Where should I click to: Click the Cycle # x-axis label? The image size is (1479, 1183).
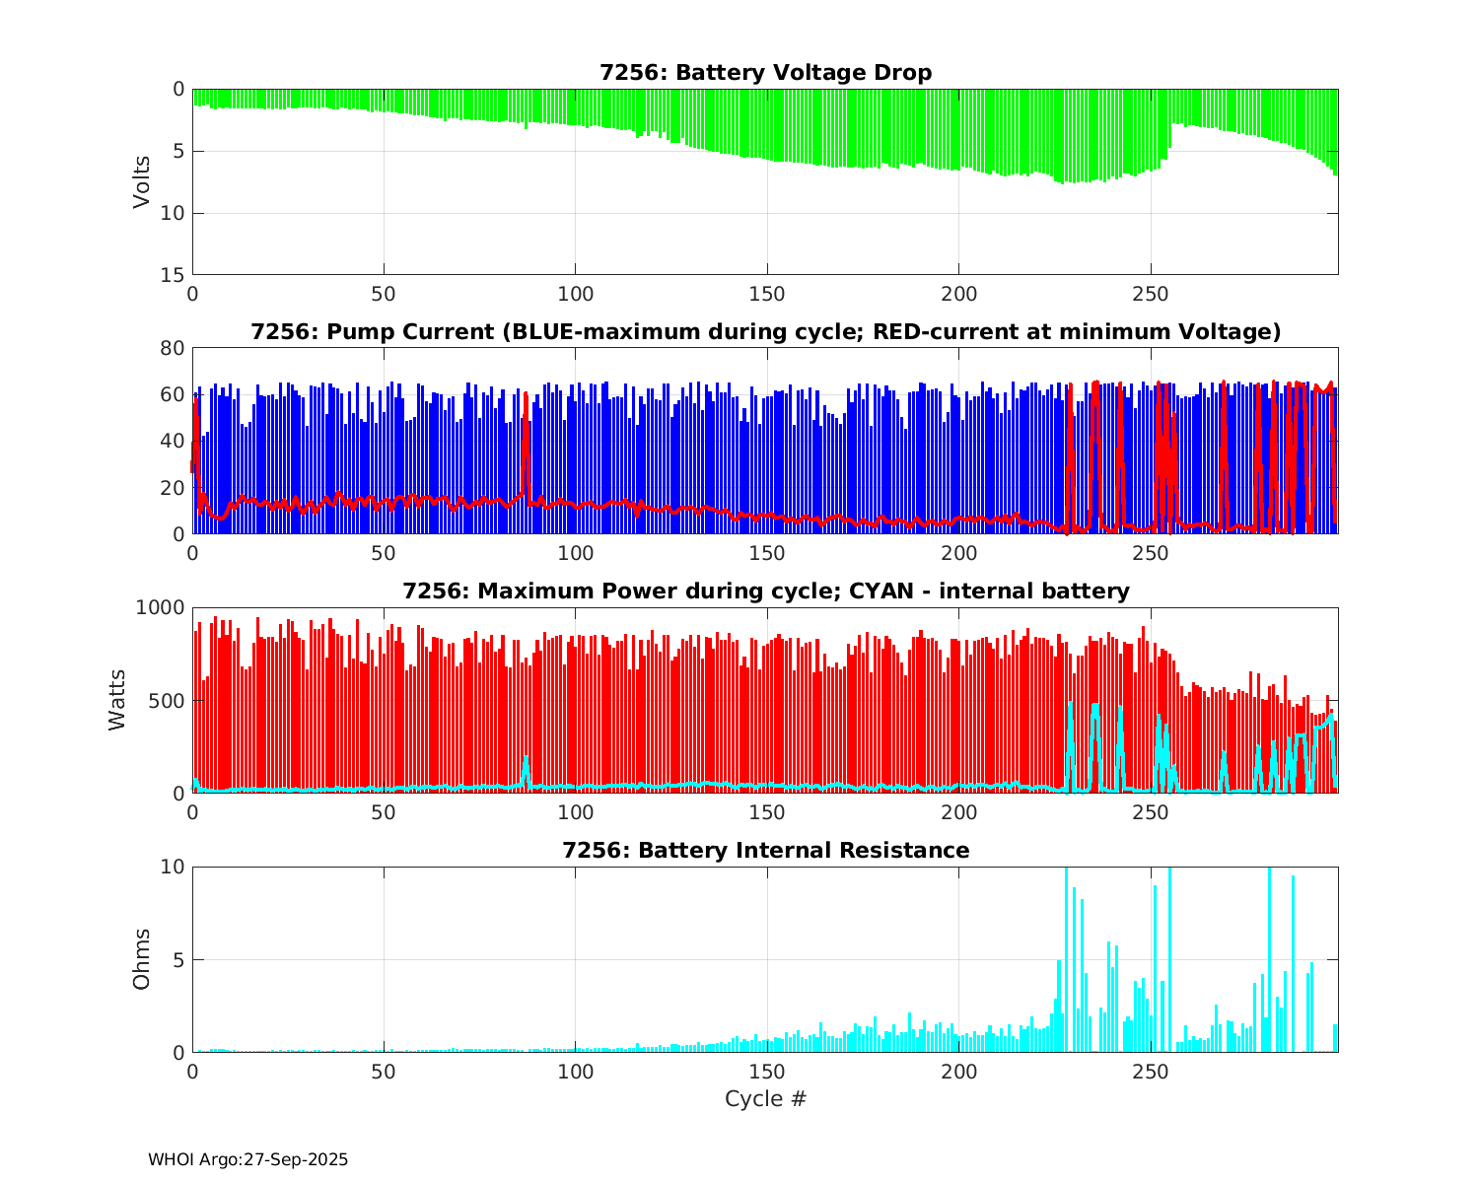[765, 1099]
